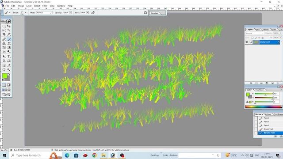Show hidden system tray icons chevron
This screenshot has height=159, width=283.
(242, 155)
